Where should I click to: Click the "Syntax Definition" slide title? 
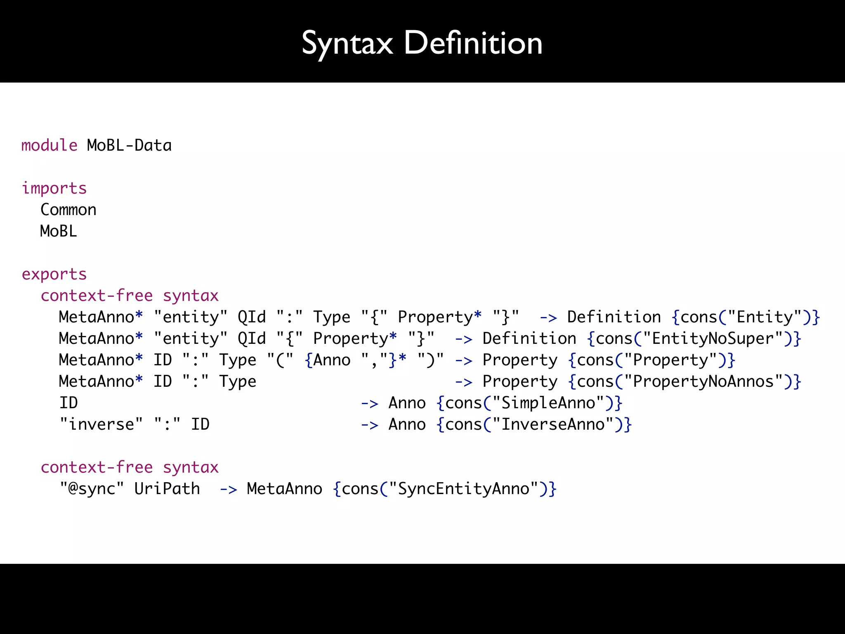click(x=422, y=44)
